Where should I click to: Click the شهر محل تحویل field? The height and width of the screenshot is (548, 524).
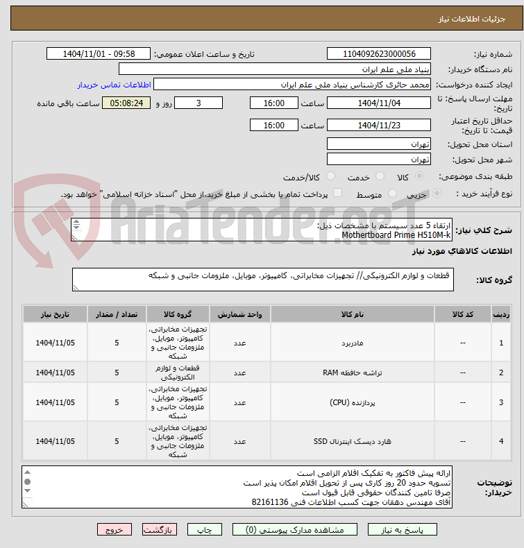point(378,160)
